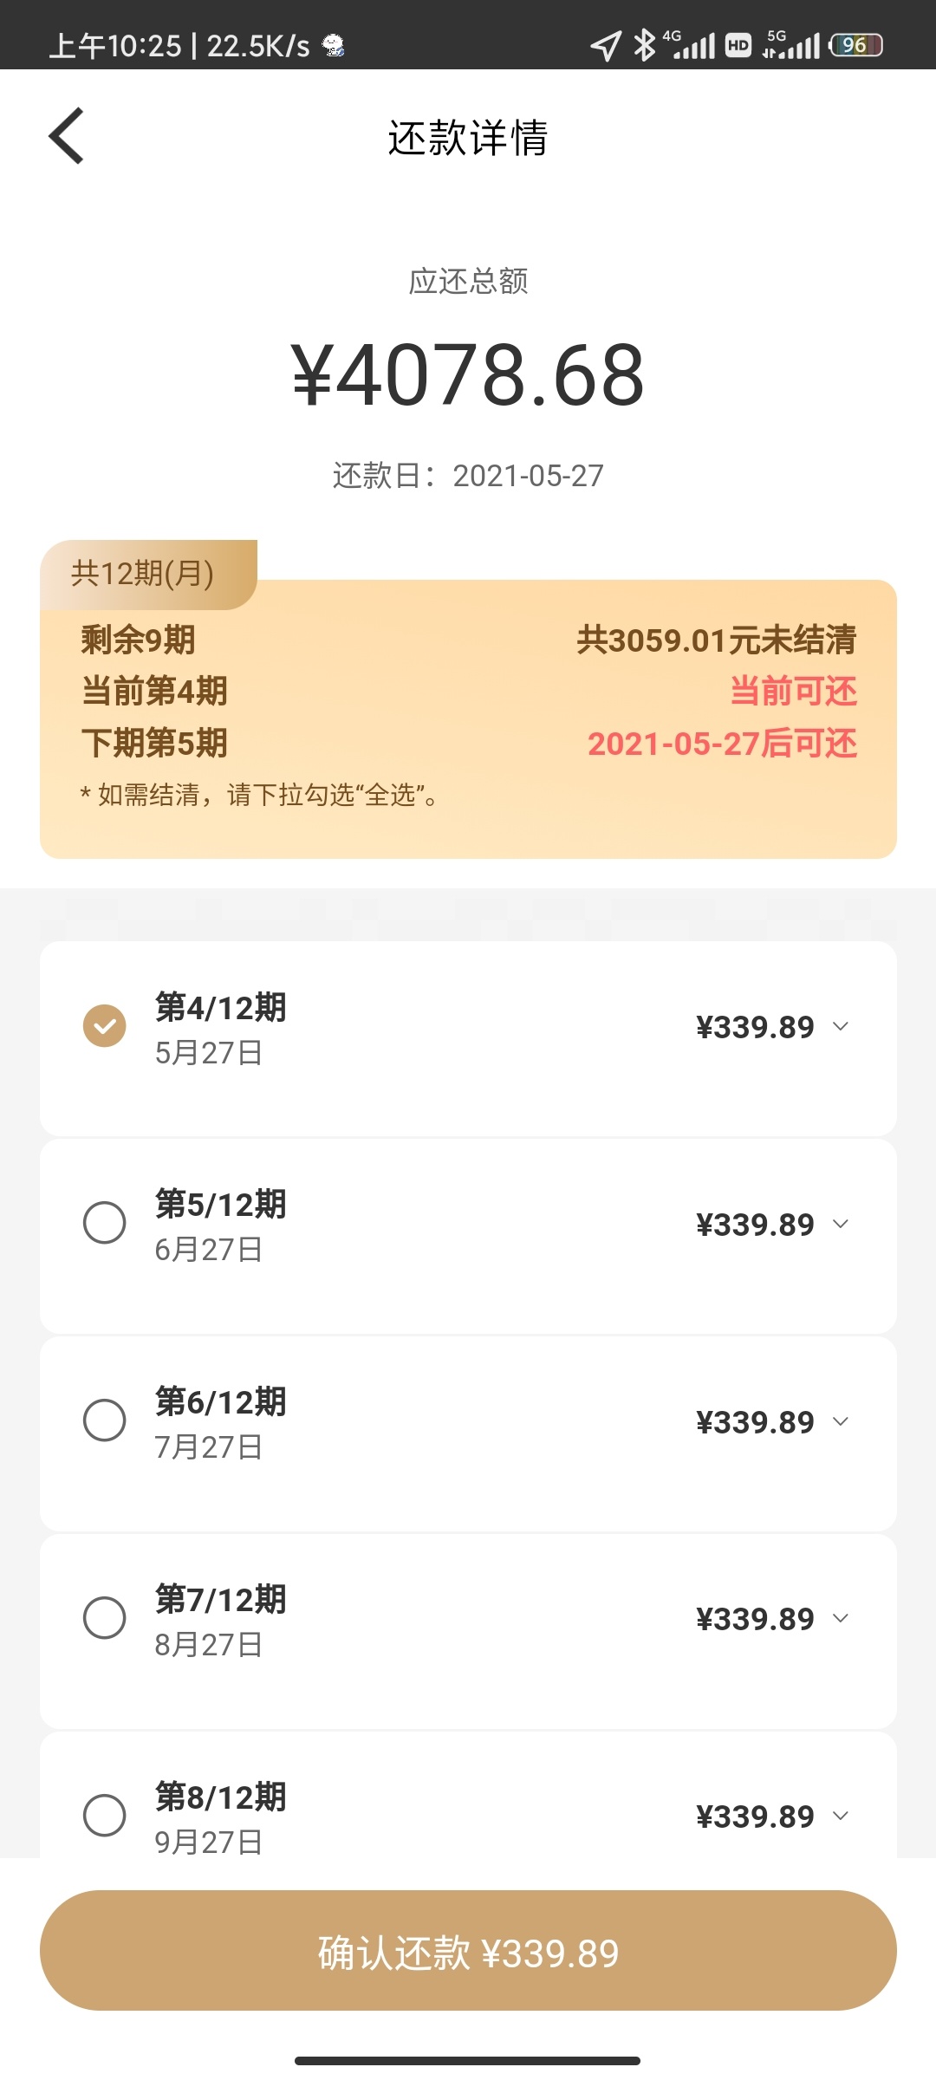The height and width of the screenshot is (2080, 936).
Task: Tap the small notification icon beside network speed
Action: coord(334,45)
